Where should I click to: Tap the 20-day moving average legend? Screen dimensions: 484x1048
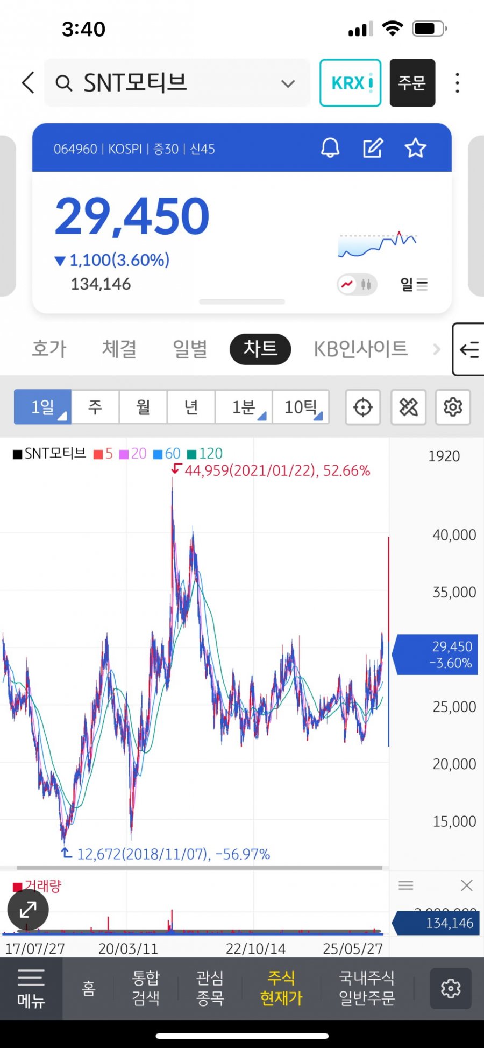click(133, 453)
